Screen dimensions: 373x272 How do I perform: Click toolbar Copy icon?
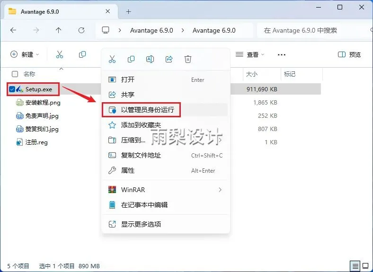(82, 54)
